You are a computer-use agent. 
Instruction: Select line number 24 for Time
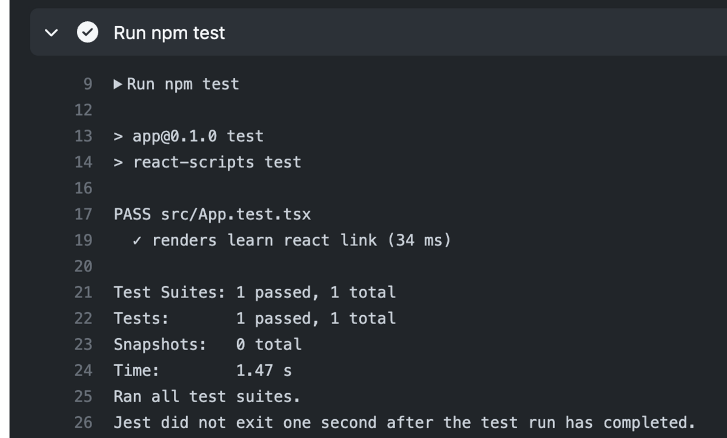coord(83,371)
